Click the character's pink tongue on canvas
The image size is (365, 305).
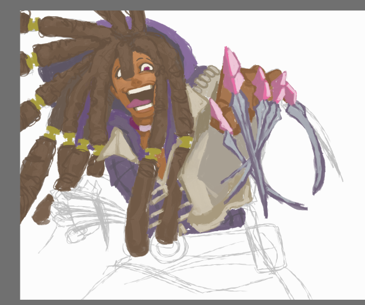pos(139,103)
